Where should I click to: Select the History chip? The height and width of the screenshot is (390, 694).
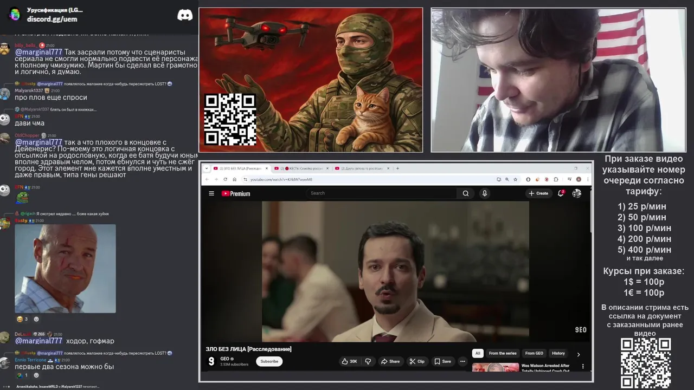coord(558,353)
